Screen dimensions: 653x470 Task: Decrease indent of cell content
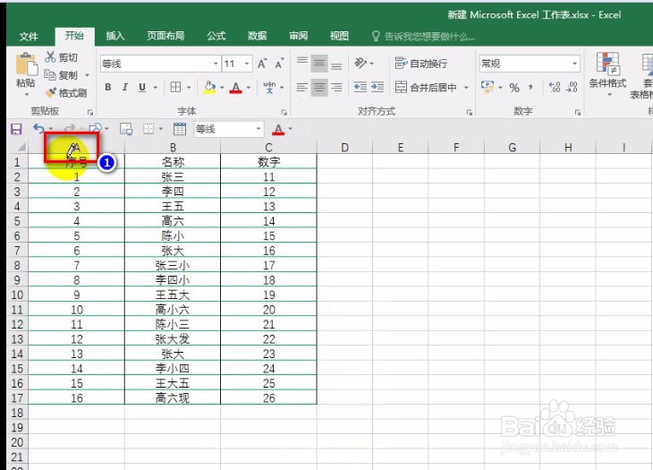point(360,87)
